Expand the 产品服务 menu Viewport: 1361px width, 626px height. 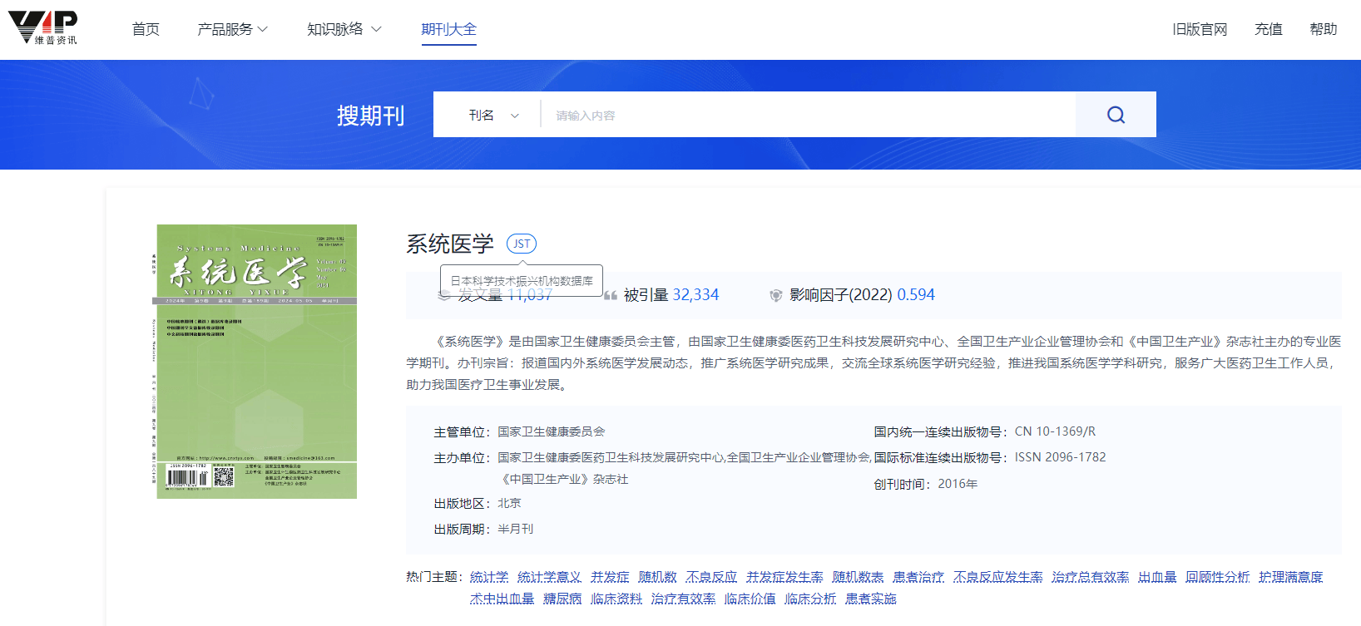(x=232, y=29)
